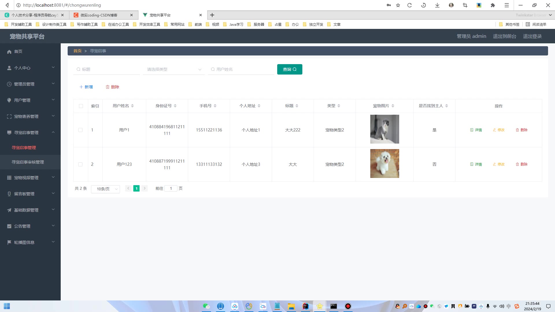Expand the 宠物寄养管理 menu chevron

53,116
